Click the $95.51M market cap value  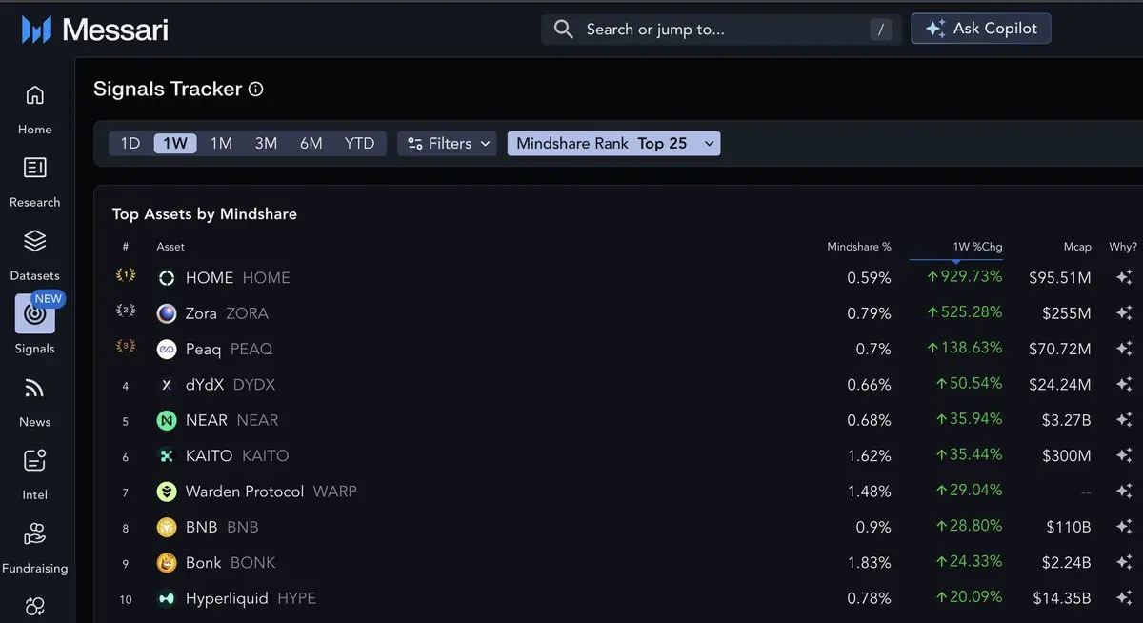1060,278
